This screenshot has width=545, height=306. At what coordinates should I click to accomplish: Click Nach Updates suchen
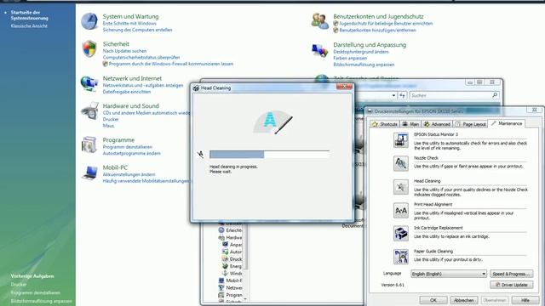coord(124,51)
